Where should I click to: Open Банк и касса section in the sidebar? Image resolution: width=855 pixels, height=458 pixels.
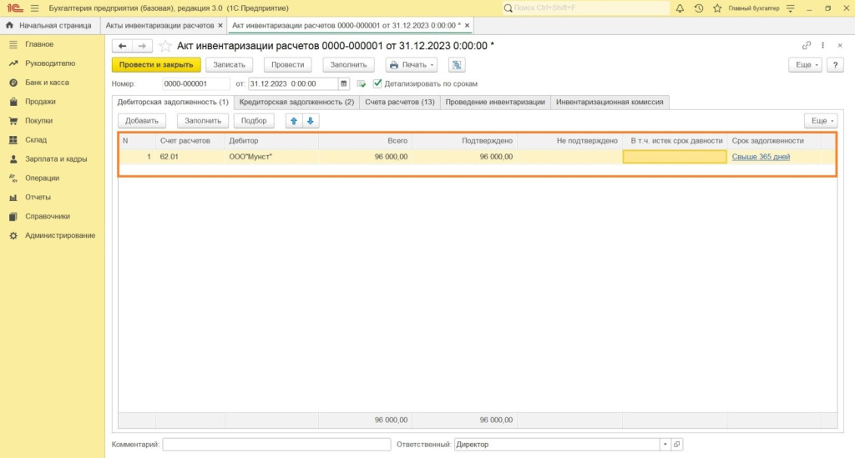tap(47, 83)
